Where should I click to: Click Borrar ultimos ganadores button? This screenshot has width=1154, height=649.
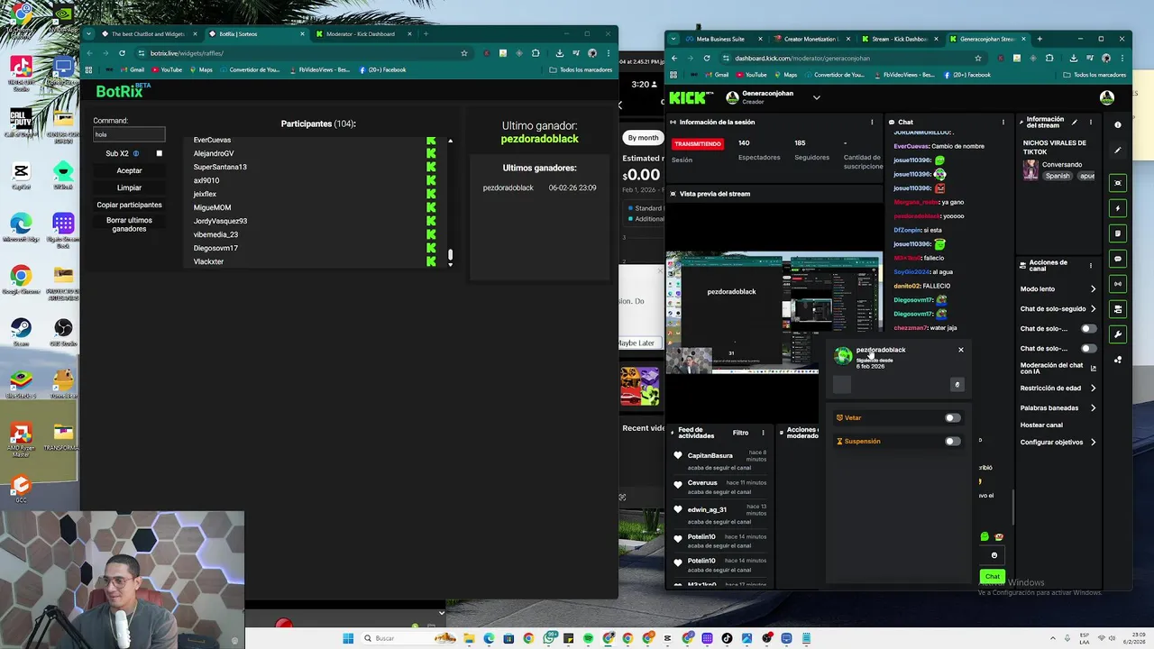pyautogui.click(x=129, y=224)
